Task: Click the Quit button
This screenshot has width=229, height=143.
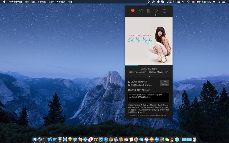Action: [165, 82]
